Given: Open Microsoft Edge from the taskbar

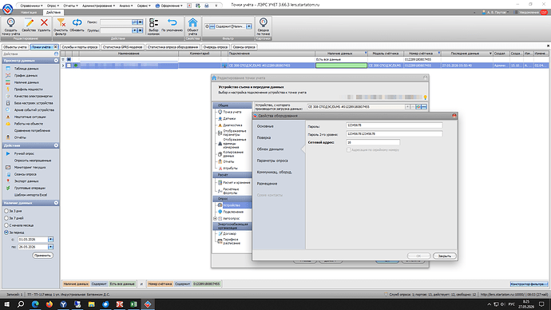Looking at the screenshot, I should tap(35, 304).
